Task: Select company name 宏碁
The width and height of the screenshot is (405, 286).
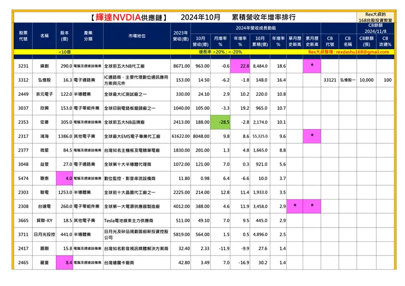Action: (x=44, y=122)
